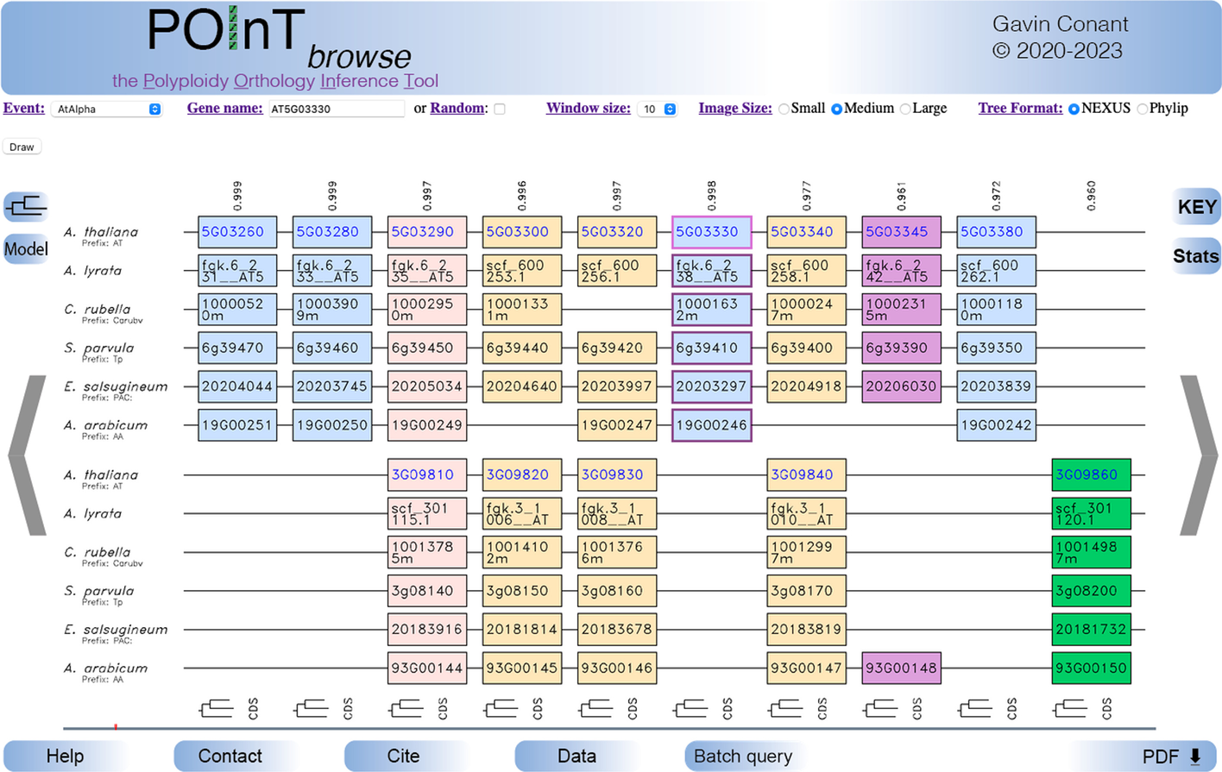Click CDS label under the 3G09860 column

tap(1107, 708)
